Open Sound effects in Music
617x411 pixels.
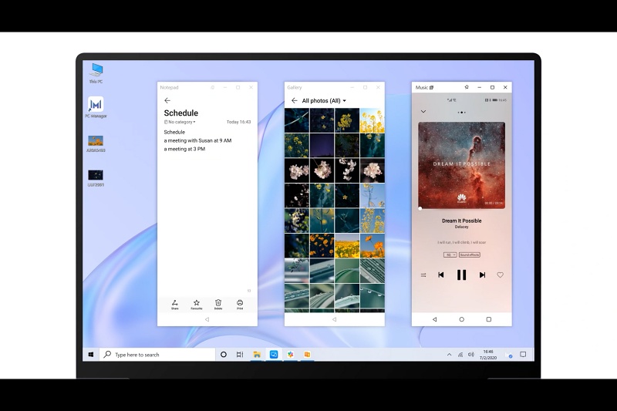click(470, 255)
